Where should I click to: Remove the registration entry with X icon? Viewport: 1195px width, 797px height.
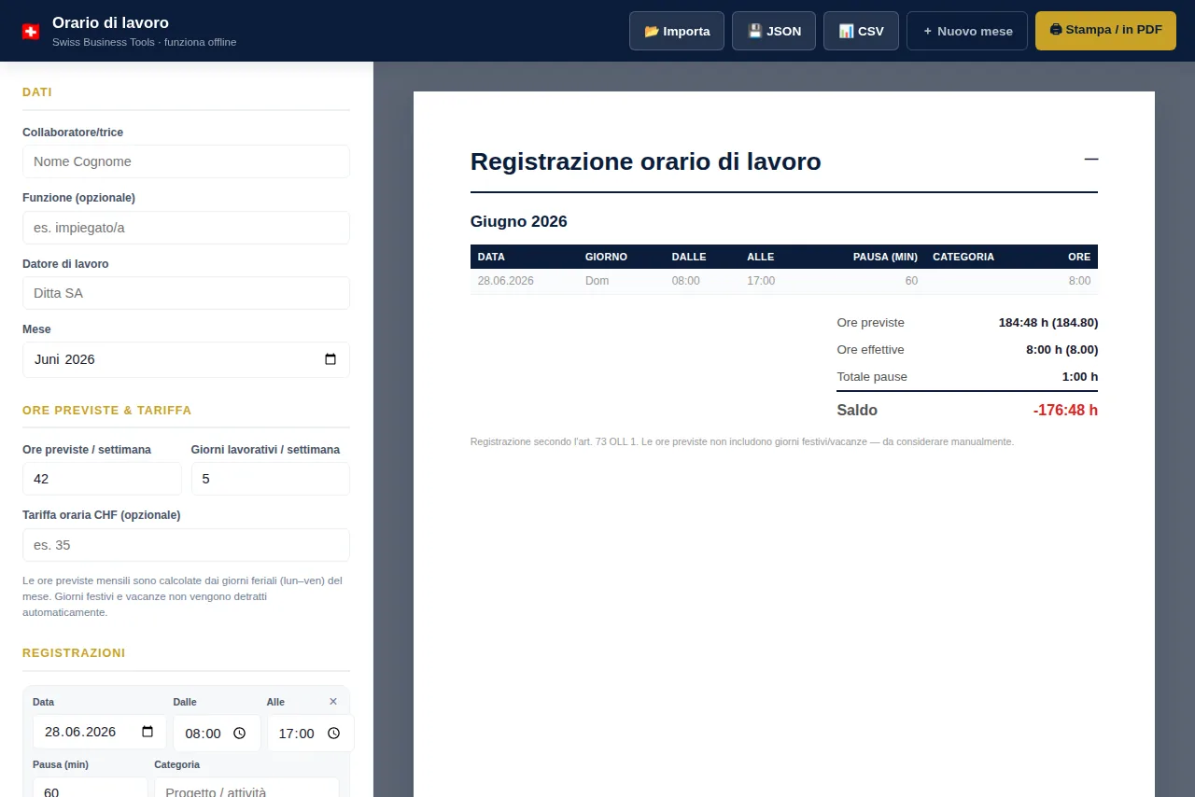(333, 702)
